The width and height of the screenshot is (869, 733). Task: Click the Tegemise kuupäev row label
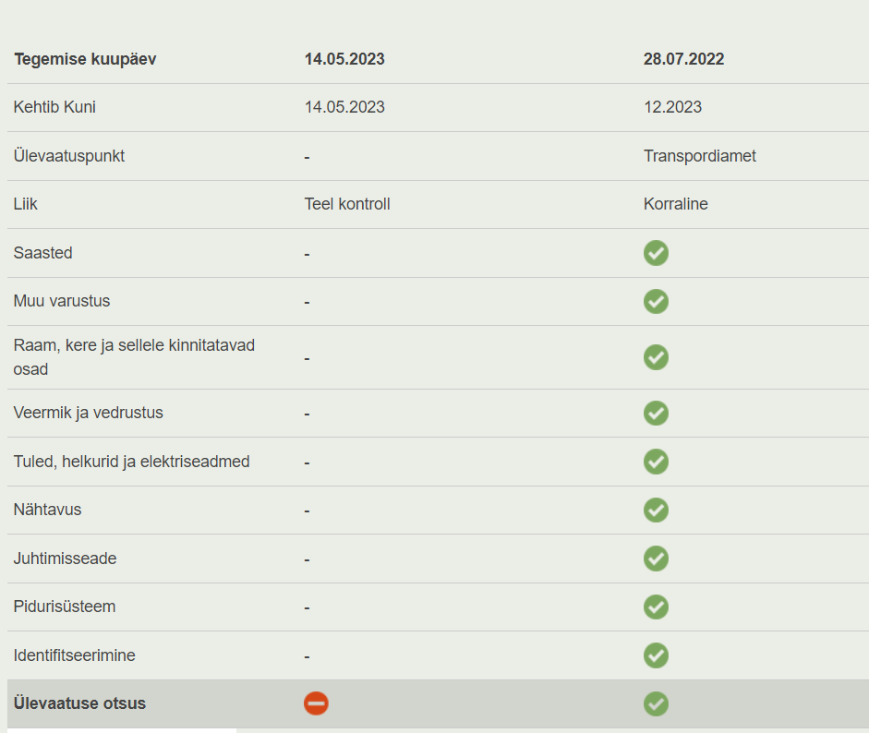click(x=85, y=59)
